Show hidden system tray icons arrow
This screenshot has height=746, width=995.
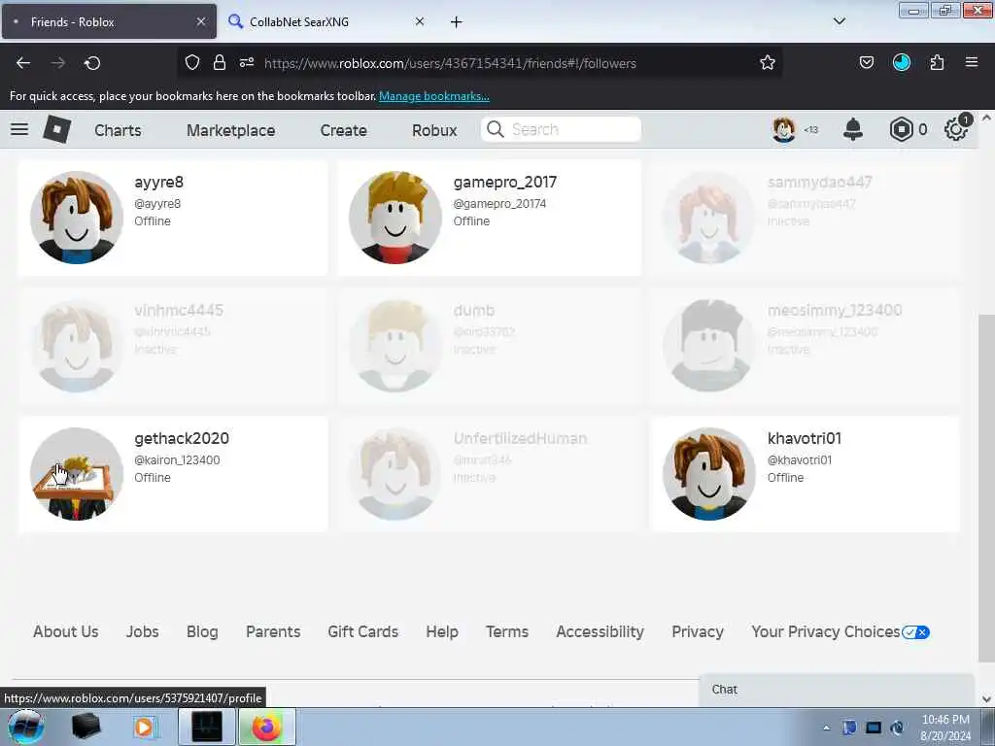[x=826, y=728]
